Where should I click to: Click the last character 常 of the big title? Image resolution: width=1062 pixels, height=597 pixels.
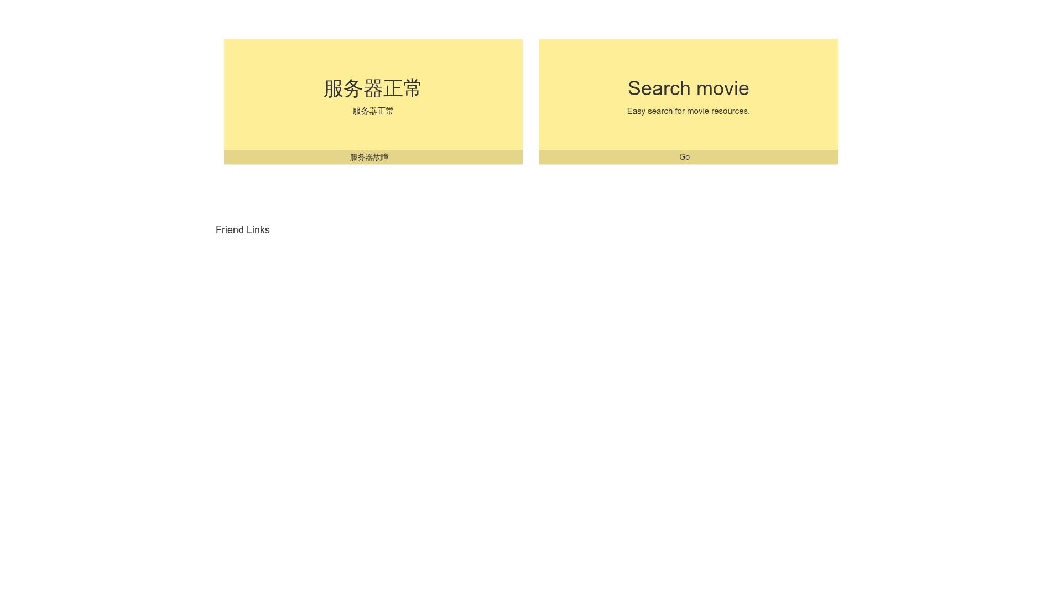[x=412, y=88]
